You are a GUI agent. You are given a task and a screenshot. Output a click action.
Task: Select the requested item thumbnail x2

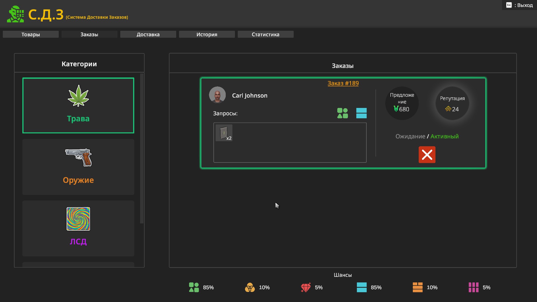tap(224, 133)
